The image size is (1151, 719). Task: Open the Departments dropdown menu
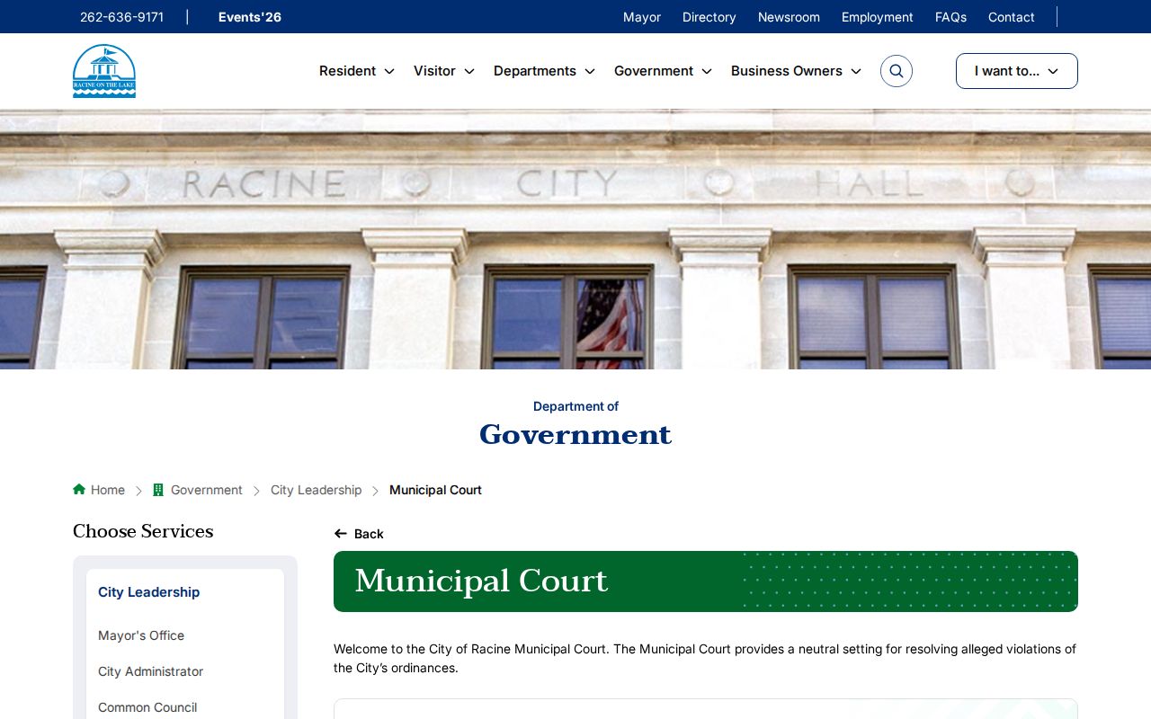click(x=544, y=71)
